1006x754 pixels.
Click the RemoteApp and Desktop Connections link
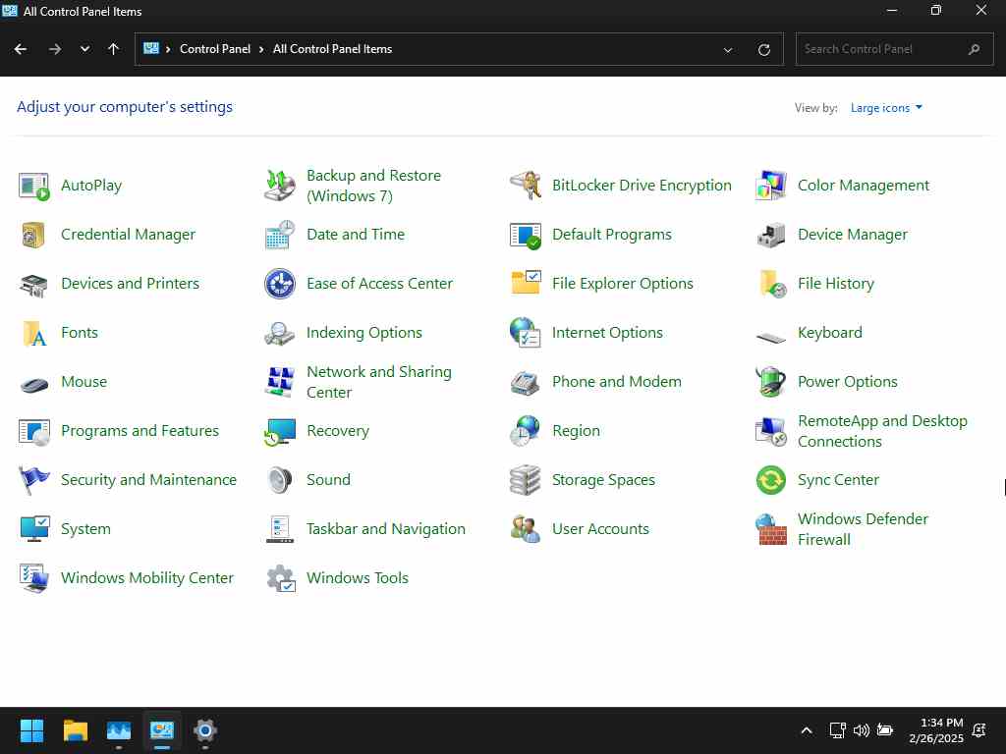882,431
